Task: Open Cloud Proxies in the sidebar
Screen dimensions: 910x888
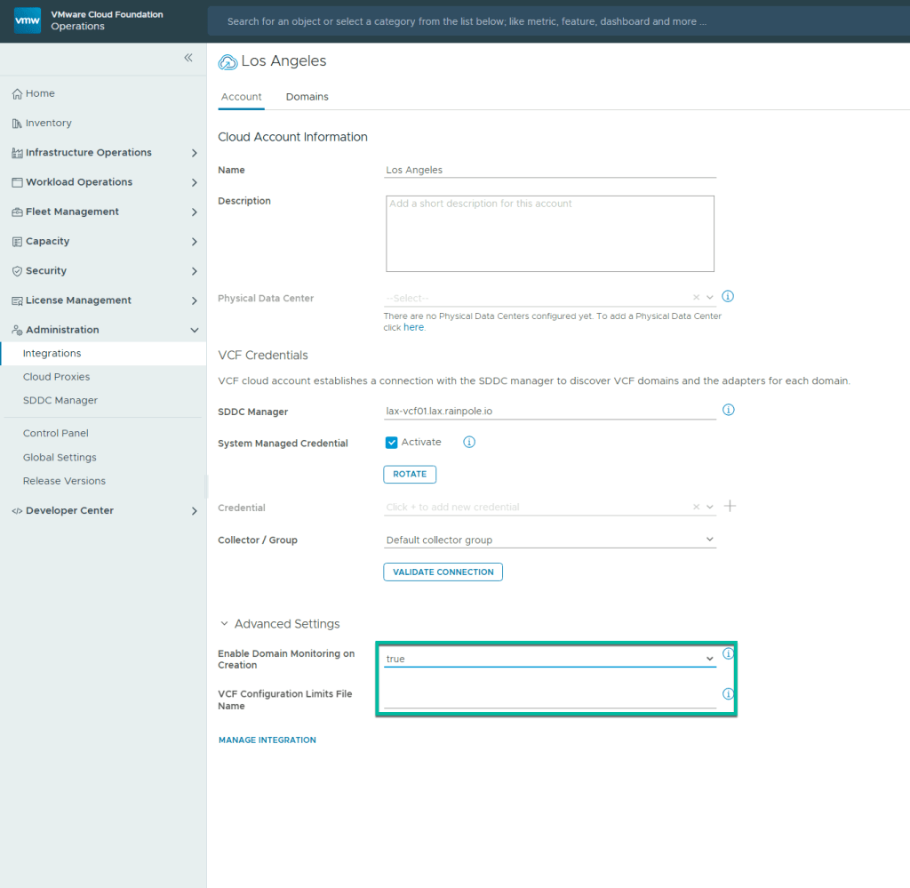Action: click(x=56, y=377)
